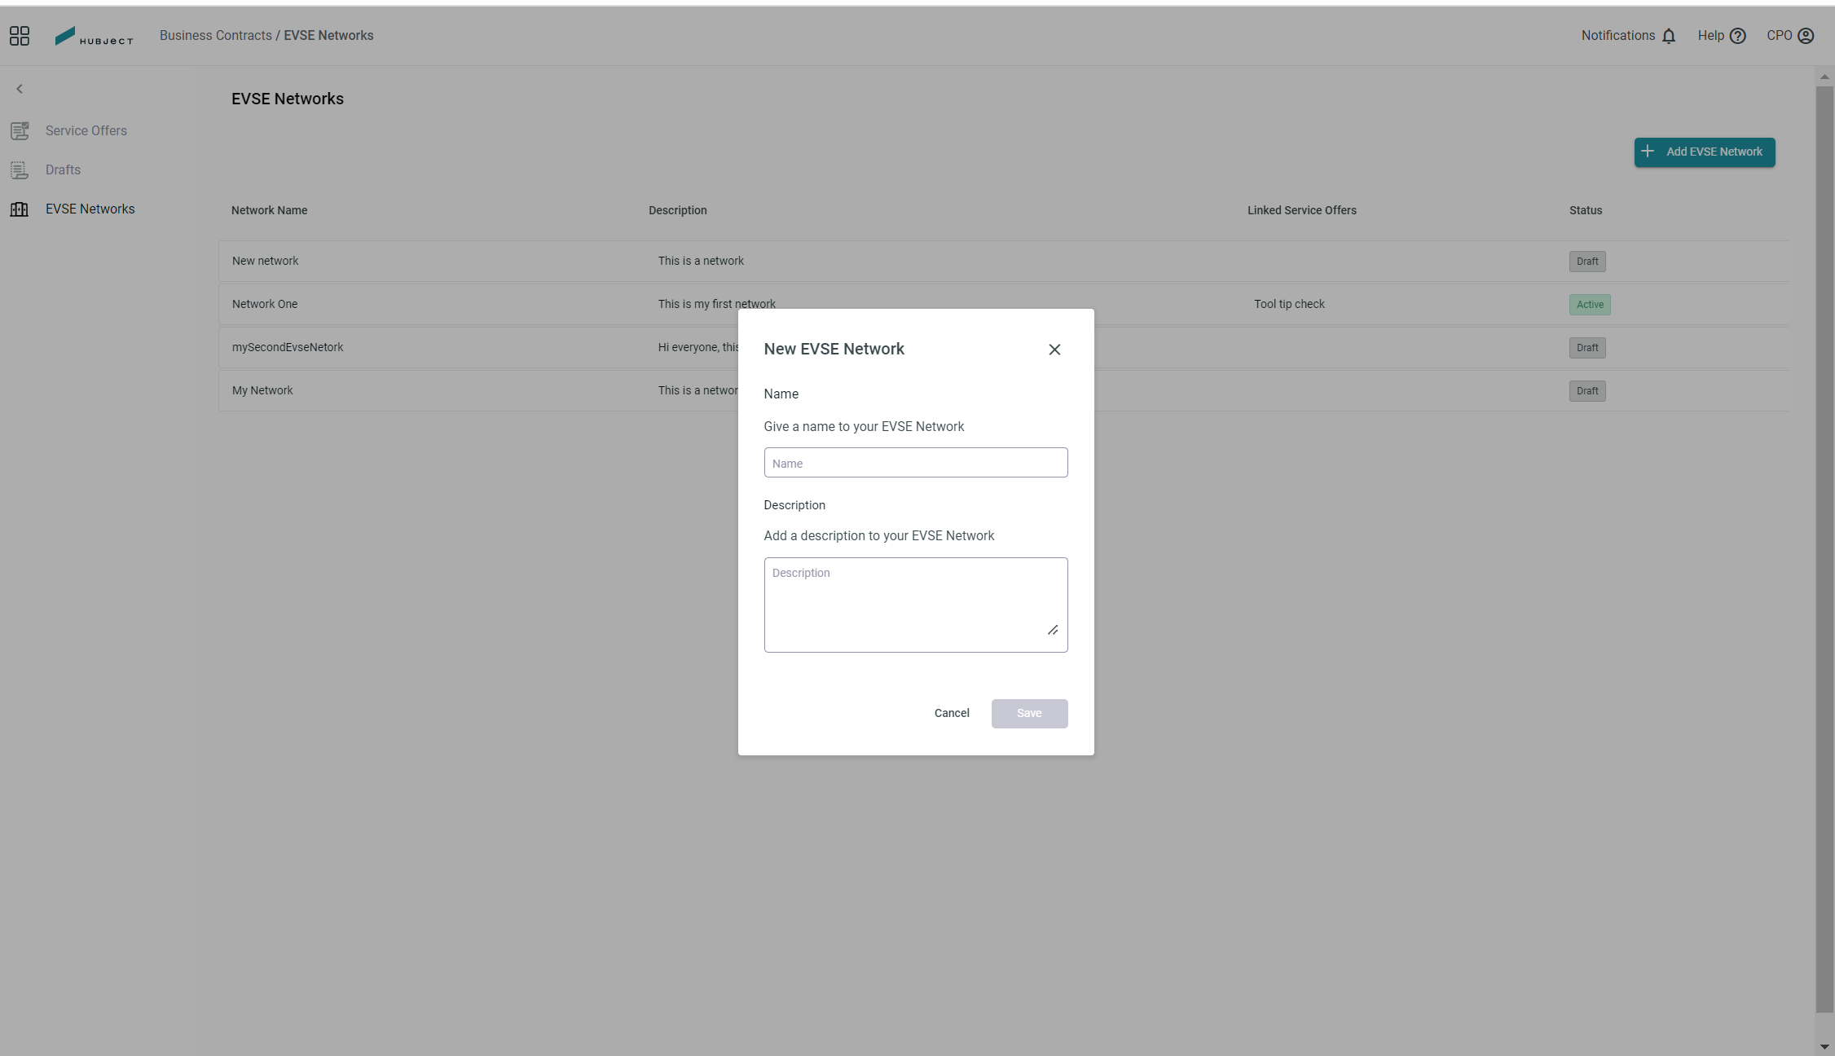Click Linked Service Offers column header
This screenshot has height=1056, width=1835.
click(x=1302, y=210)
